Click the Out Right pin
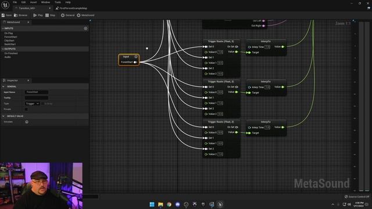This screenshot has height=209, width=372. click(x=263, y=26)
